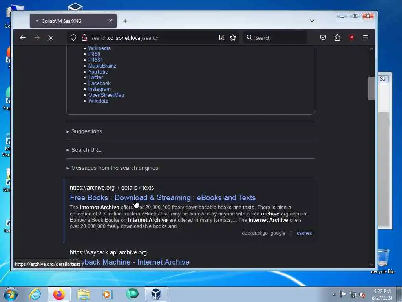Image resolution: width=402 pixels, height=302 pixels.
Task: Close the CollabVM SearXNG tab
Action: [x=110, y=21]
